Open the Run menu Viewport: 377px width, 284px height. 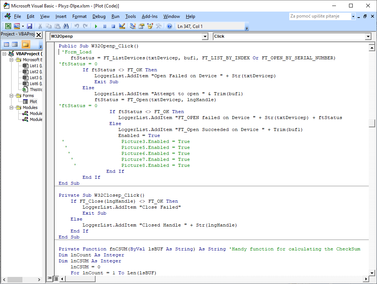tap(115, 16)
